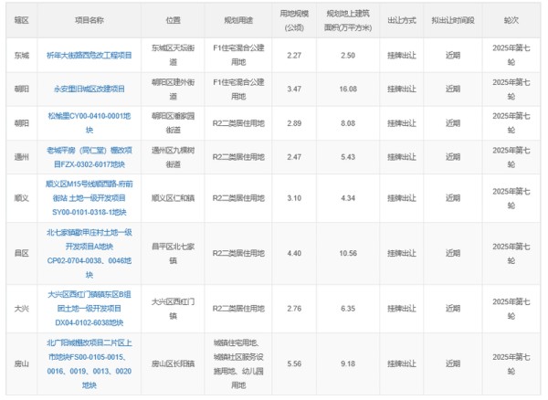Click the 项目名称 column header
This screenshot has height=400, width=548.
pyautogui.click(x=90, y=20)
